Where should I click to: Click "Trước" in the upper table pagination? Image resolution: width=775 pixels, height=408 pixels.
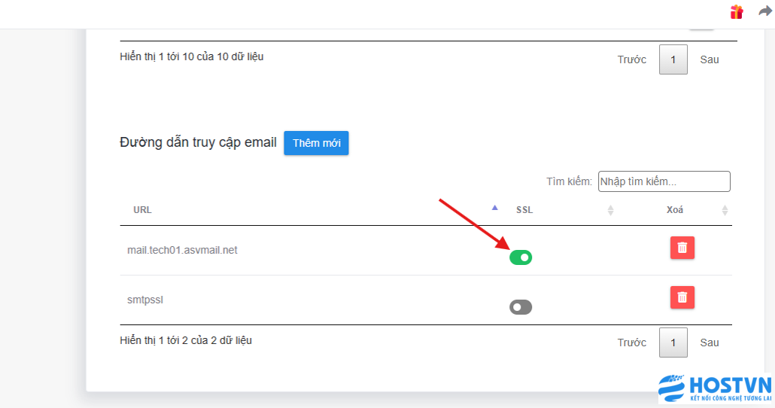tap(632, 59)
